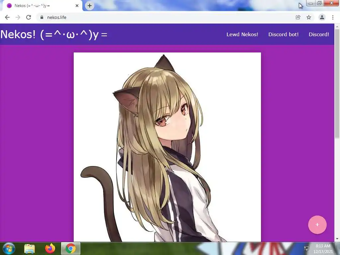
Task: Click the padlock site info icon
Action: (x=42, y=17)
